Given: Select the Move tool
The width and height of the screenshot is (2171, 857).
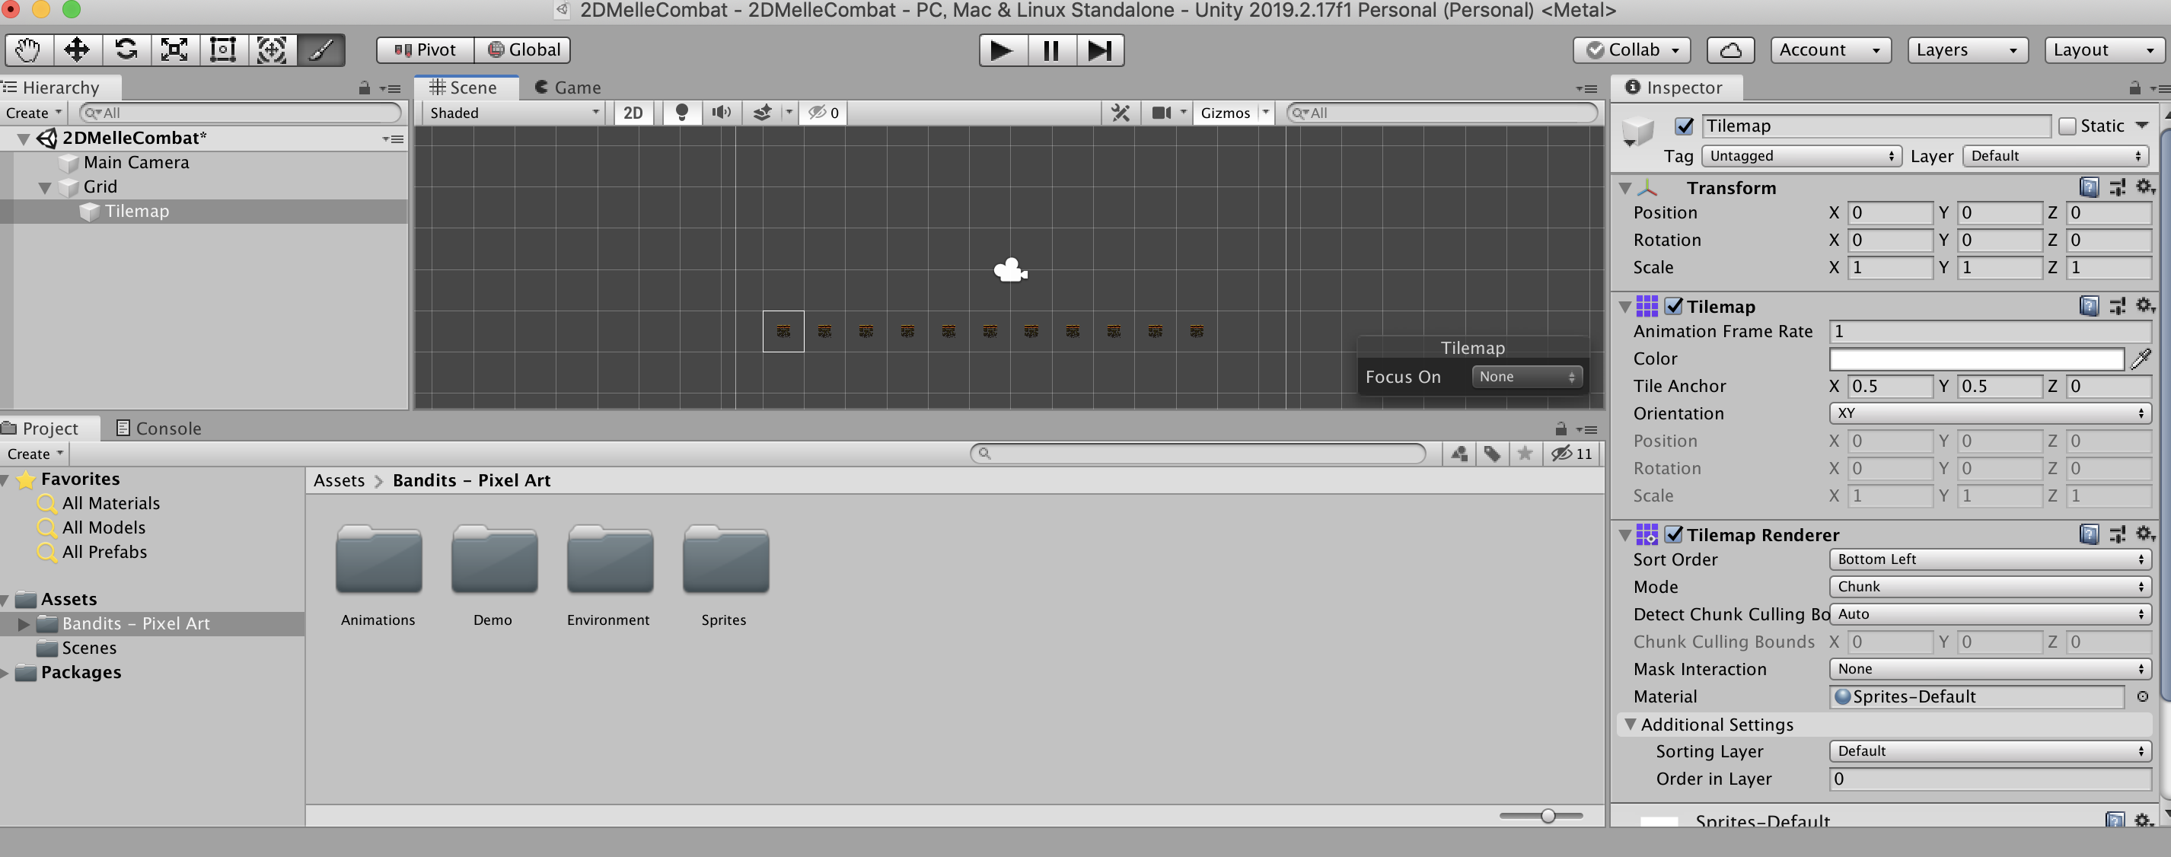Looking at the screenshot, I should (x=77, y=49).
